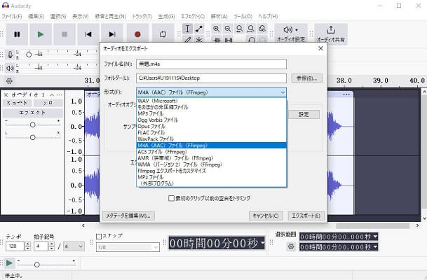Open オーディオ共有 share audio button
This screenshot has height=280, width=427.
click(x=331, y=34)
